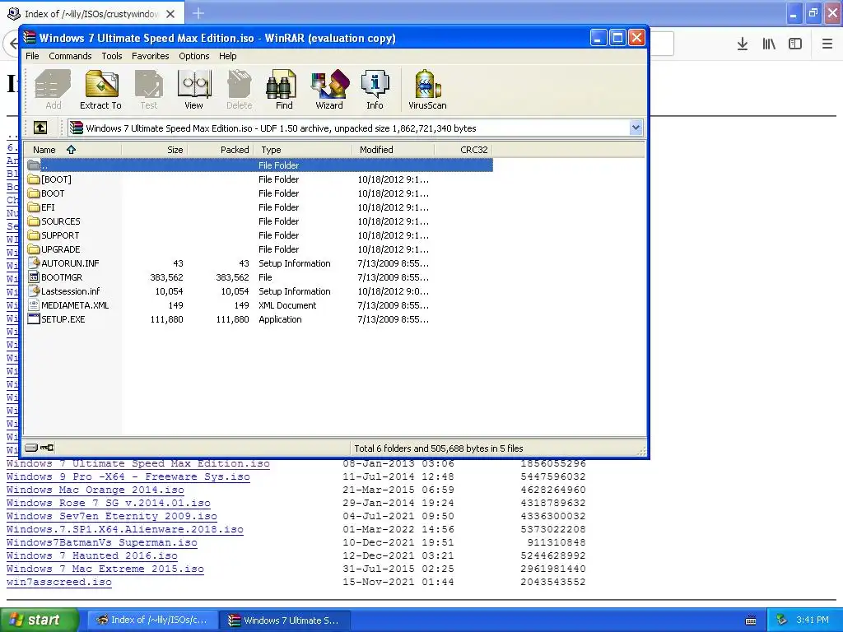Open the Options menu
The width and height of the screenshot is (843, 632).
point(194,56)
